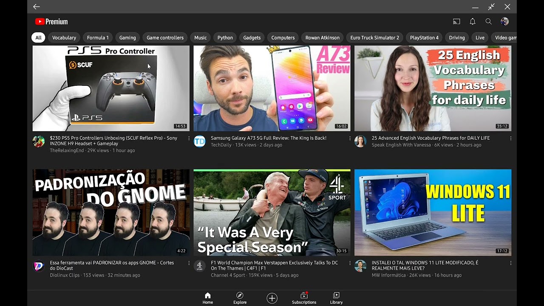Select the Vocabulary filter chip
This screenshot has height=306, width=544.
pyautogui.click(x=64, y=37)
